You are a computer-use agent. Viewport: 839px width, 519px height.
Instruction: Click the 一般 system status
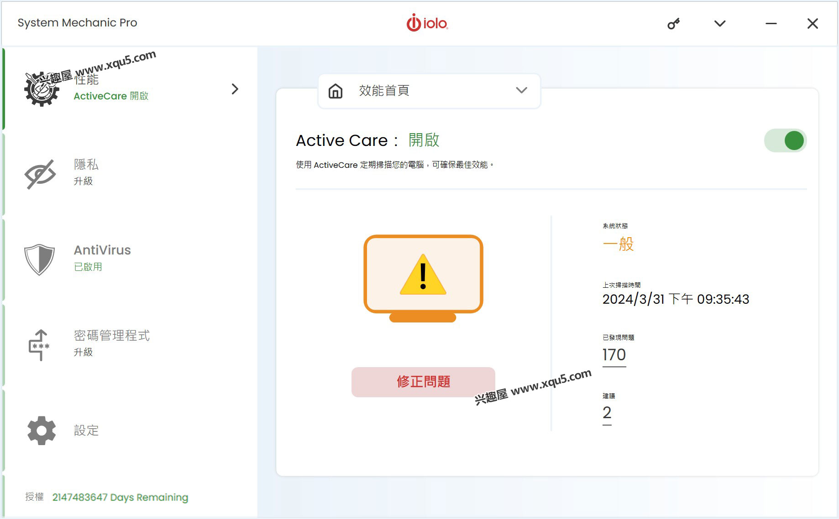(618, 244)
